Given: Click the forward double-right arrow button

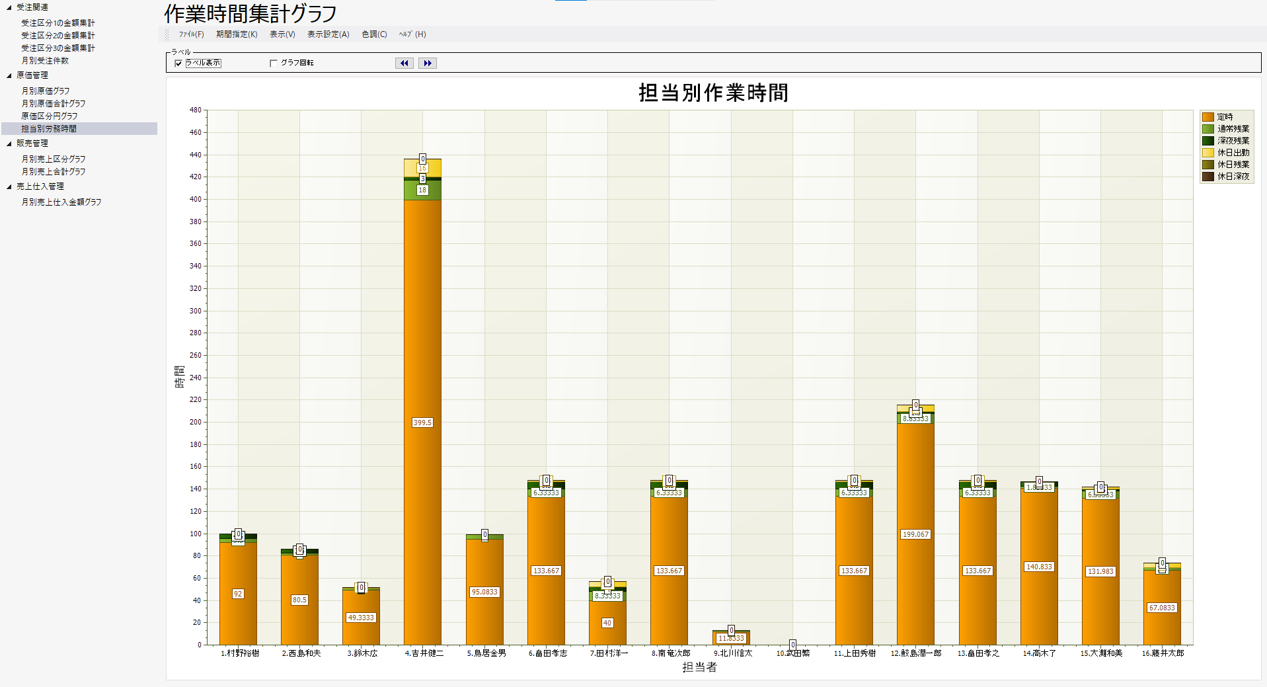Looking at the screenshot, I should 428,63.
